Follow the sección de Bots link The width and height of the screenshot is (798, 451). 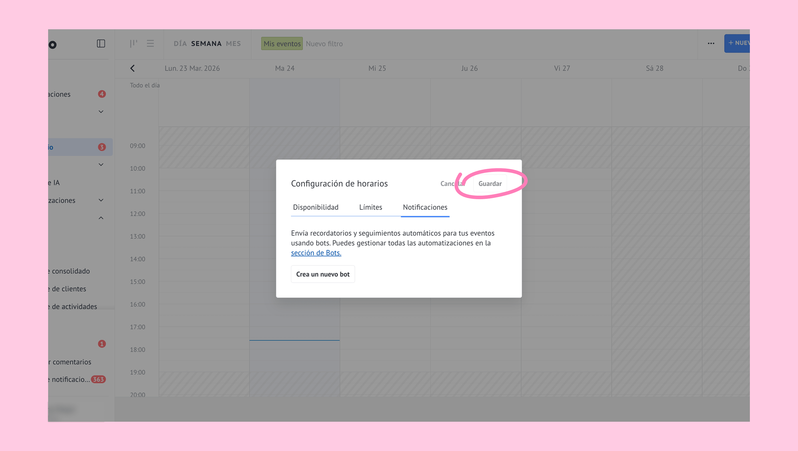316,253
